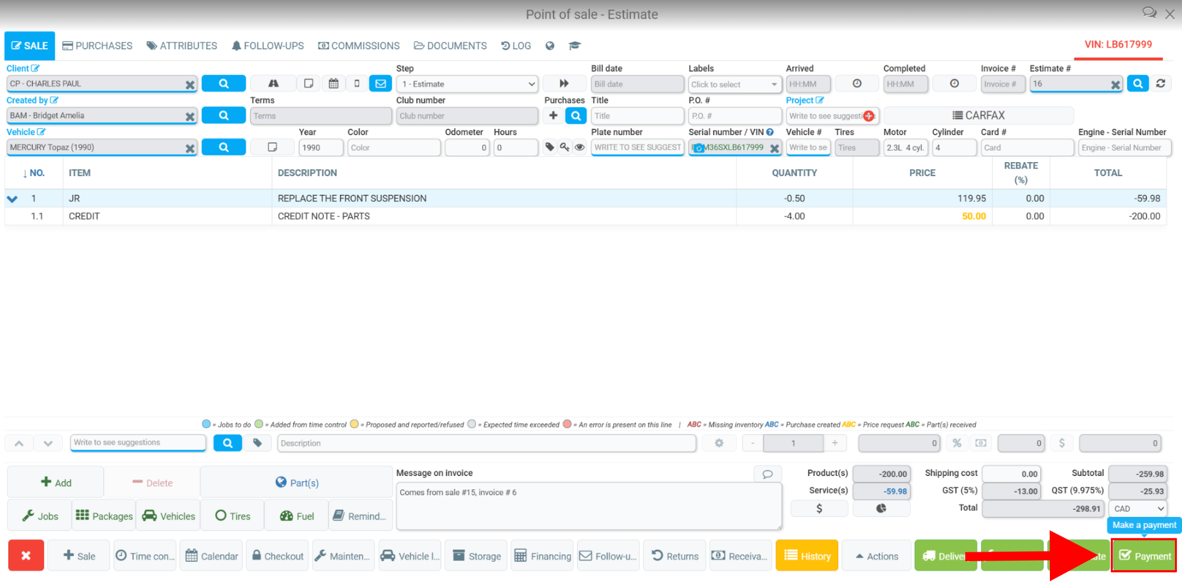The image size is (1182, 583).
Task: Search for a client with magnifier button
Action: [x=223, y=83]
